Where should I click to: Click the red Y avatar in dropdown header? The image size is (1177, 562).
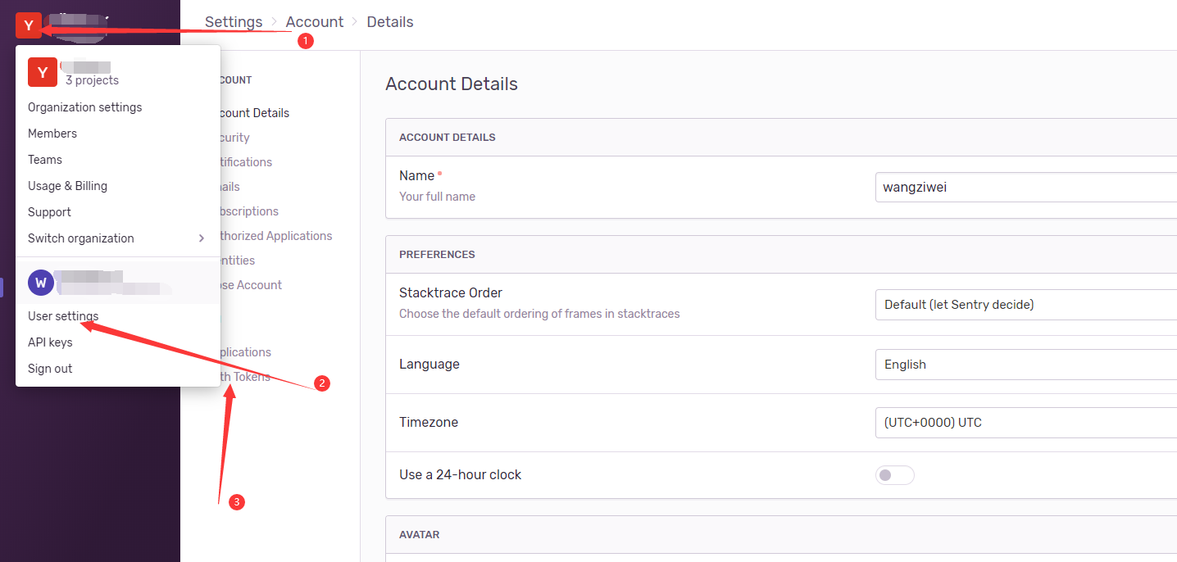43,72
